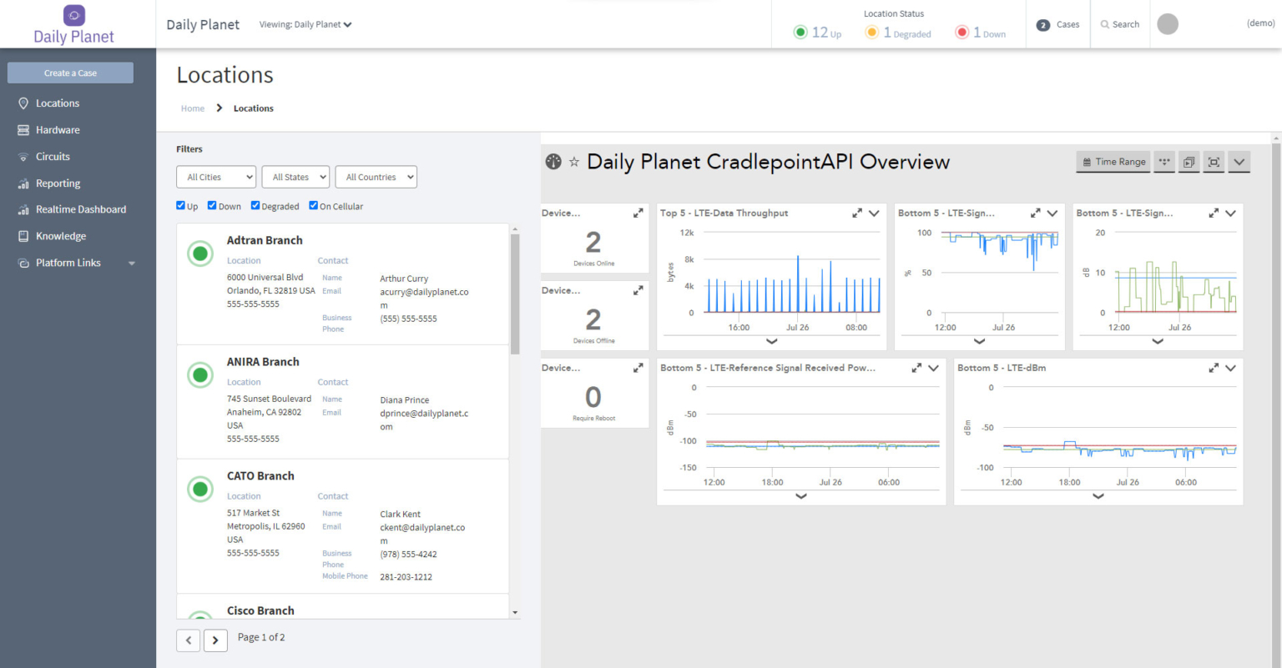Go to the next page of locations
The image size is (1282, 668).
[215, 640]
